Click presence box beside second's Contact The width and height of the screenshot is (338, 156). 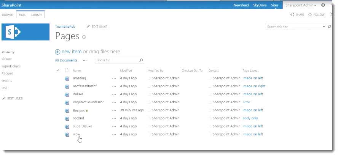210,118
